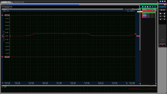
Task: Click the red trace thumbnail in Time Line
Action: (142, 89)
